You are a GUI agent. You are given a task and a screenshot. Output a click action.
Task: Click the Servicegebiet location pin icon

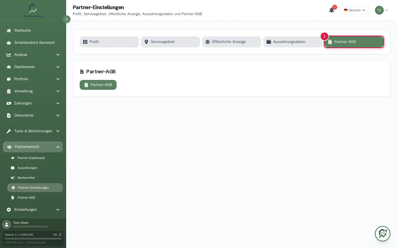pyautogui.click(x=146, y=42)
